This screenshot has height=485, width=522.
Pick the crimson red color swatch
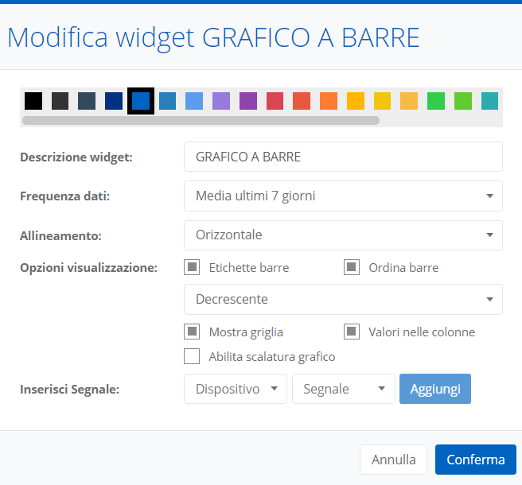[x=275, y=101]
